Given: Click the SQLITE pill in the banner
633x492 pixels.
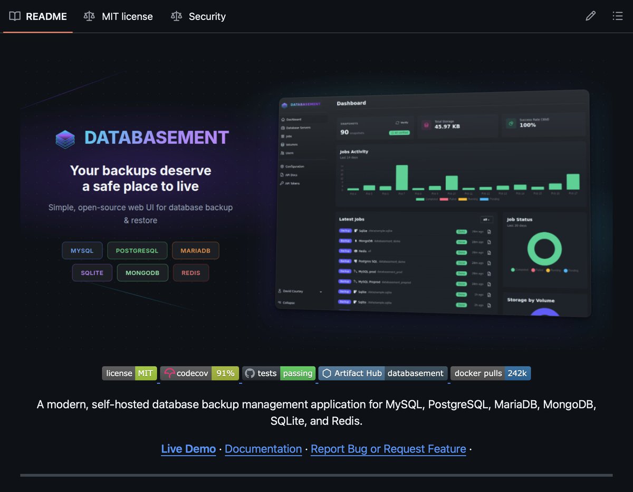Looking at the screenshot, I should pos(92,273).
